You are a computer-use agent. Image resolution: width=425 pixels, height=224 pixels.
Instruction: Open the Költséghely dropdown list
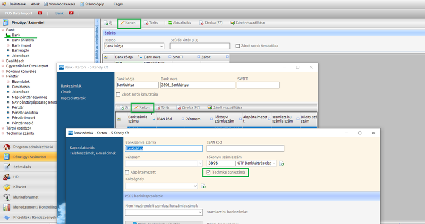click(x=195, y=186)
